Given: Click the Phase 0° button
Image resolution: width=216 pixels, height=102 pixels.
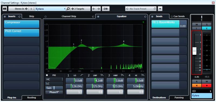Looking at the screenshot, I should [54, 92].
